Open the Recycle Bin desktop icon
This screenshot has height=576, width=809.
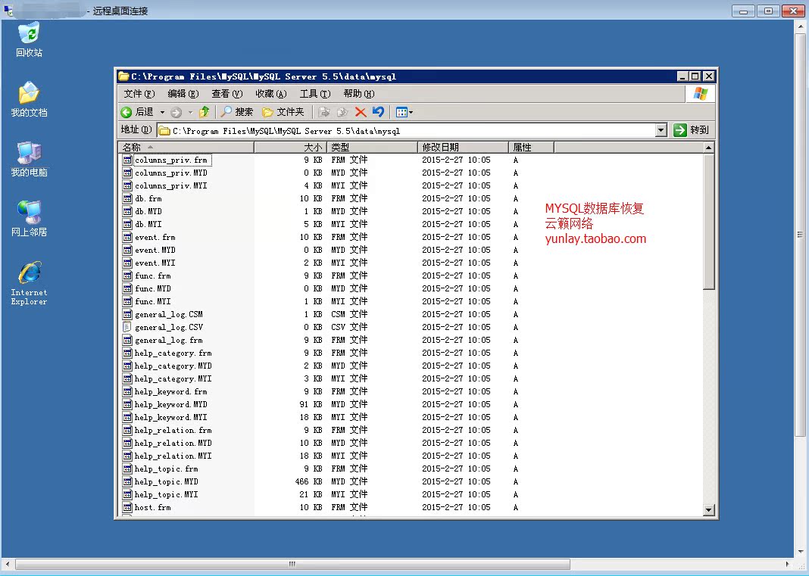click(x=29, y=39)
